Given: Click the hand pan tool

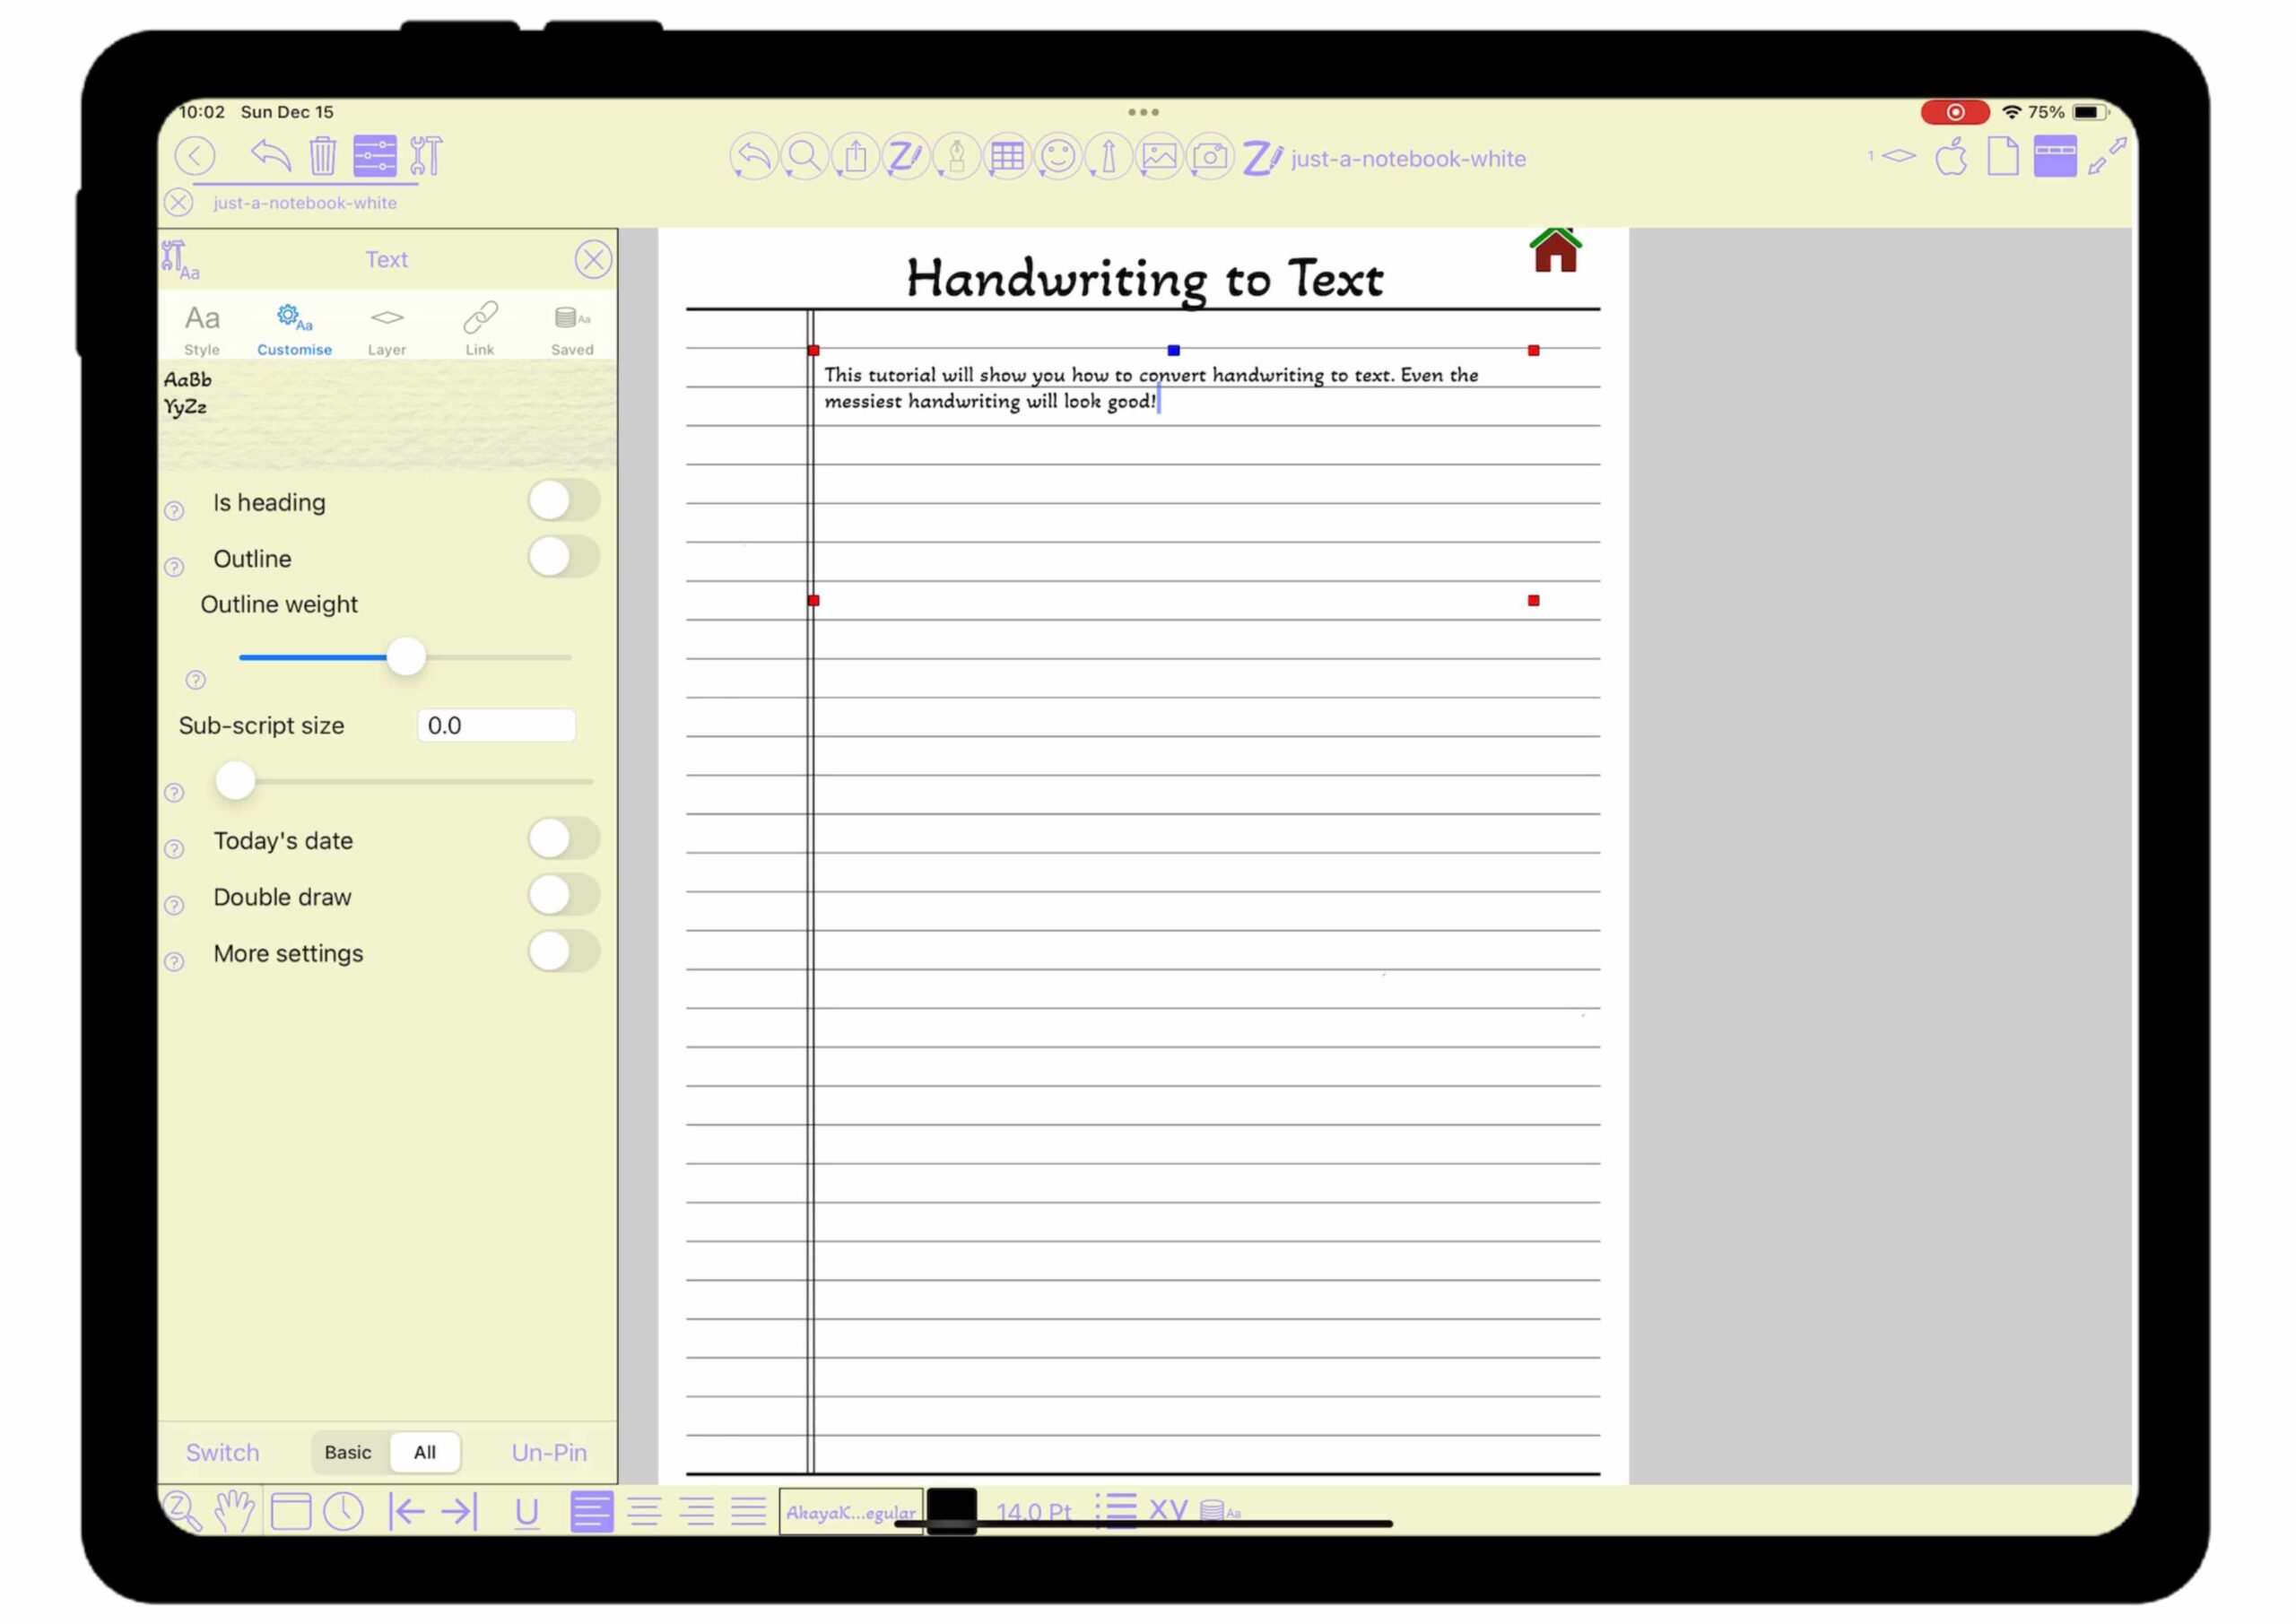Looking at the screenshot, I should [234, 1511].
